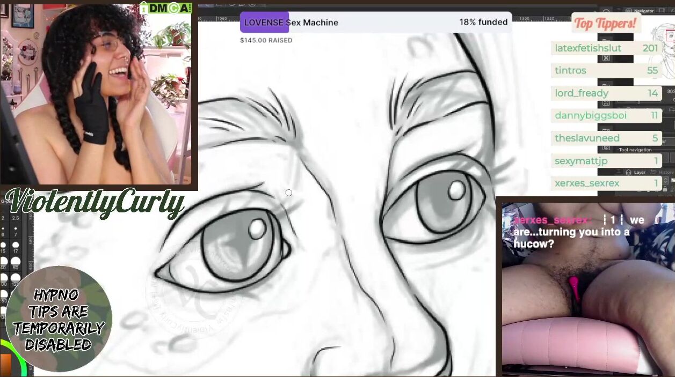Select the 15 brush size preset

(3, 247)
